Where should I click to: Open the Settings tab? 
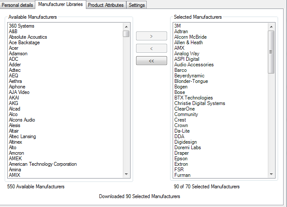click(136, 5)
